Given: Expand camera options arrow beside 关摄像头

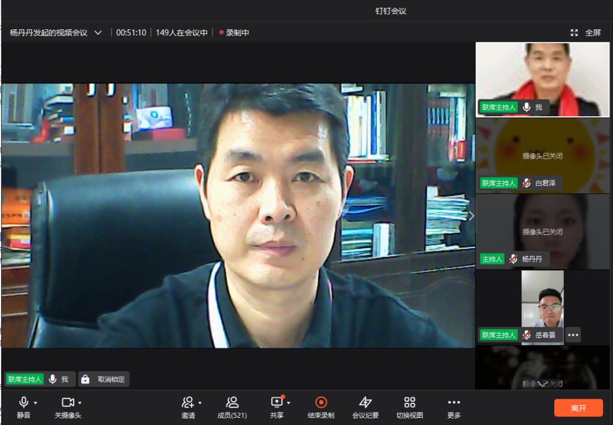Looking at the screenshot, I should point(80,403).
